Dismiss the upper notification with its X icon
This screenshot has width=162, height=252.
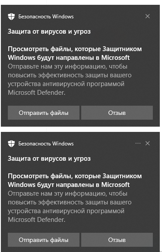coord(148,16)
